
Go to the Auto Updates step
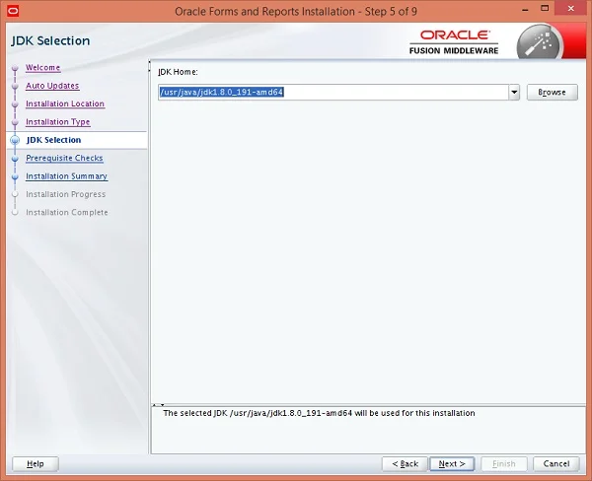(52, 86)
